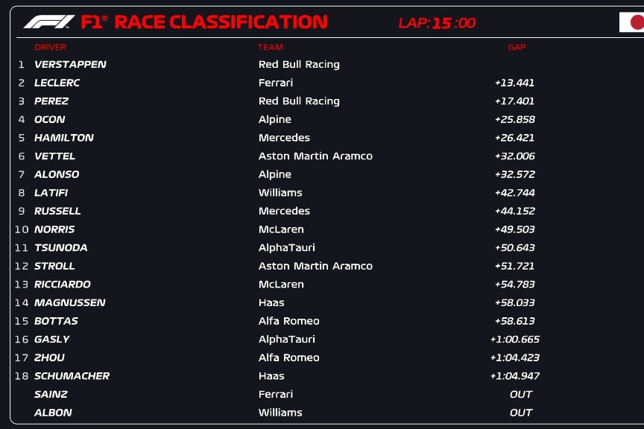Select SCHUMACHER in position 18
This screenshot has width=644, height=429.
coord(72,376)
